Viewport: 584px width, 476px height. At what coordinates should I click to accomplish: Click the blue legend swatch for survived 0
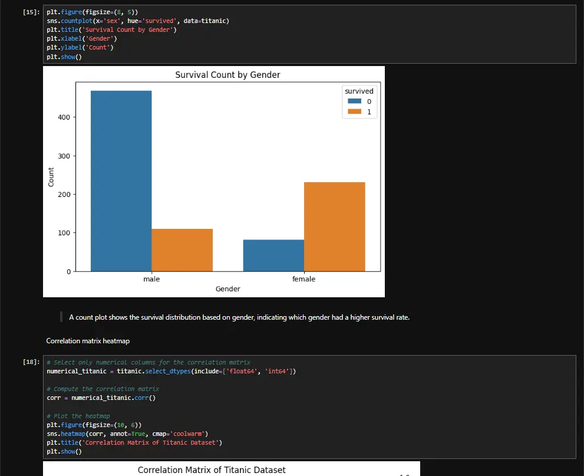point(354,101)
